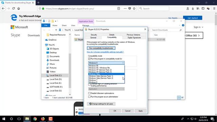
Task: Open Task View on the taskbar
Action: [x=19, y=119]
